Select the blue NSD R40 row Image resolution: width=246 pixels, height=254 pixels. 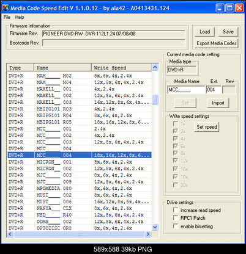[x=80, y=215]
